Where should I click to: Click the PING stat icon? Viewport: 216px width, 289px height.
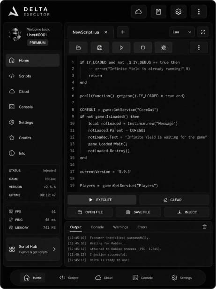(11, 219)
